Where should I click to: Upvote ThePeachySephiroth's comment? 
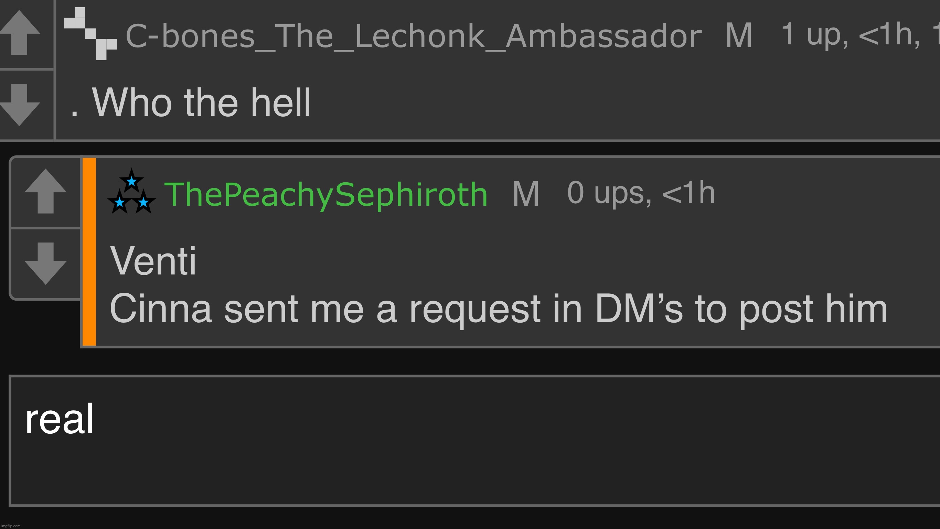(46, 191)
